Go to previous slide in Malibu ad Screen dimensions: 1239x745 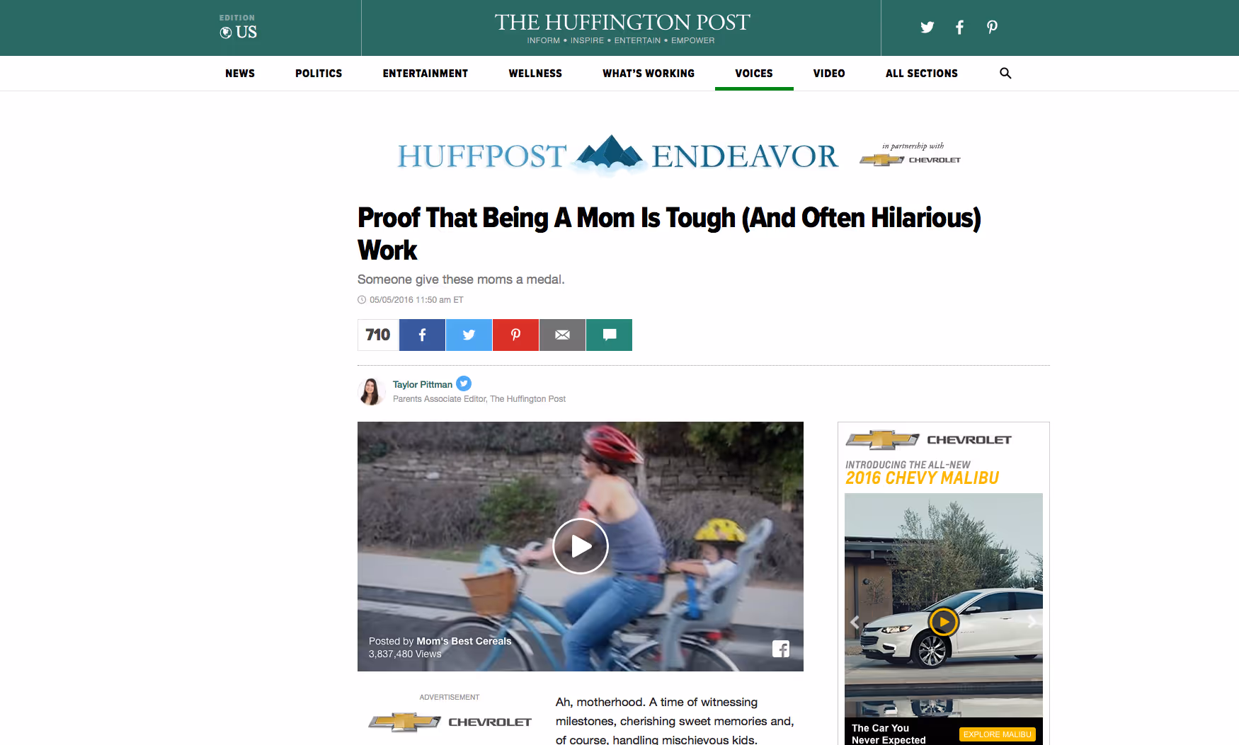855,622
